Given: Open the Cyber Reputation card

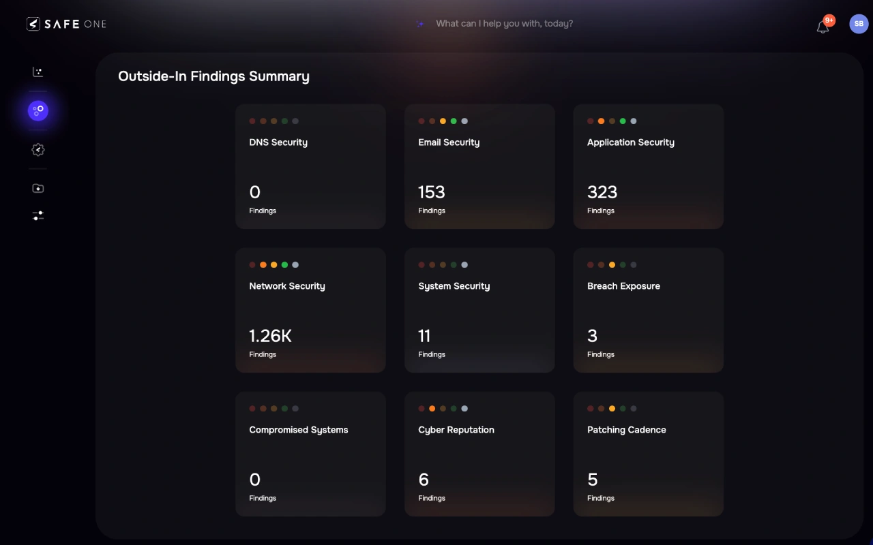Looking at the screenshot, I should click(x=479, y=454).
